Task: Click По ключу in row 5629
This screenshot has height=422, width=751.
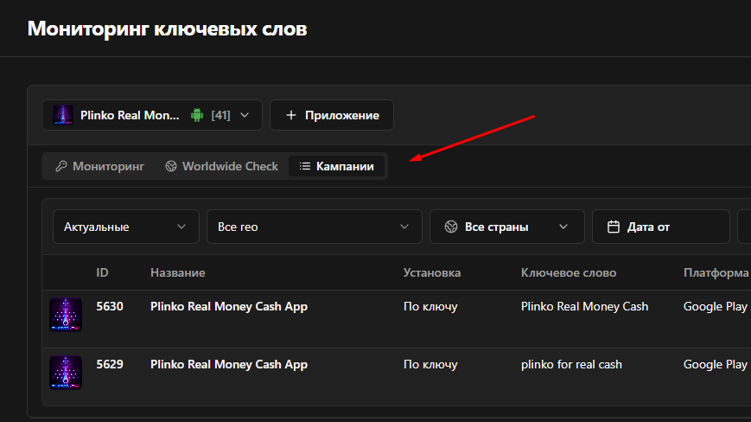Action: 430,365
